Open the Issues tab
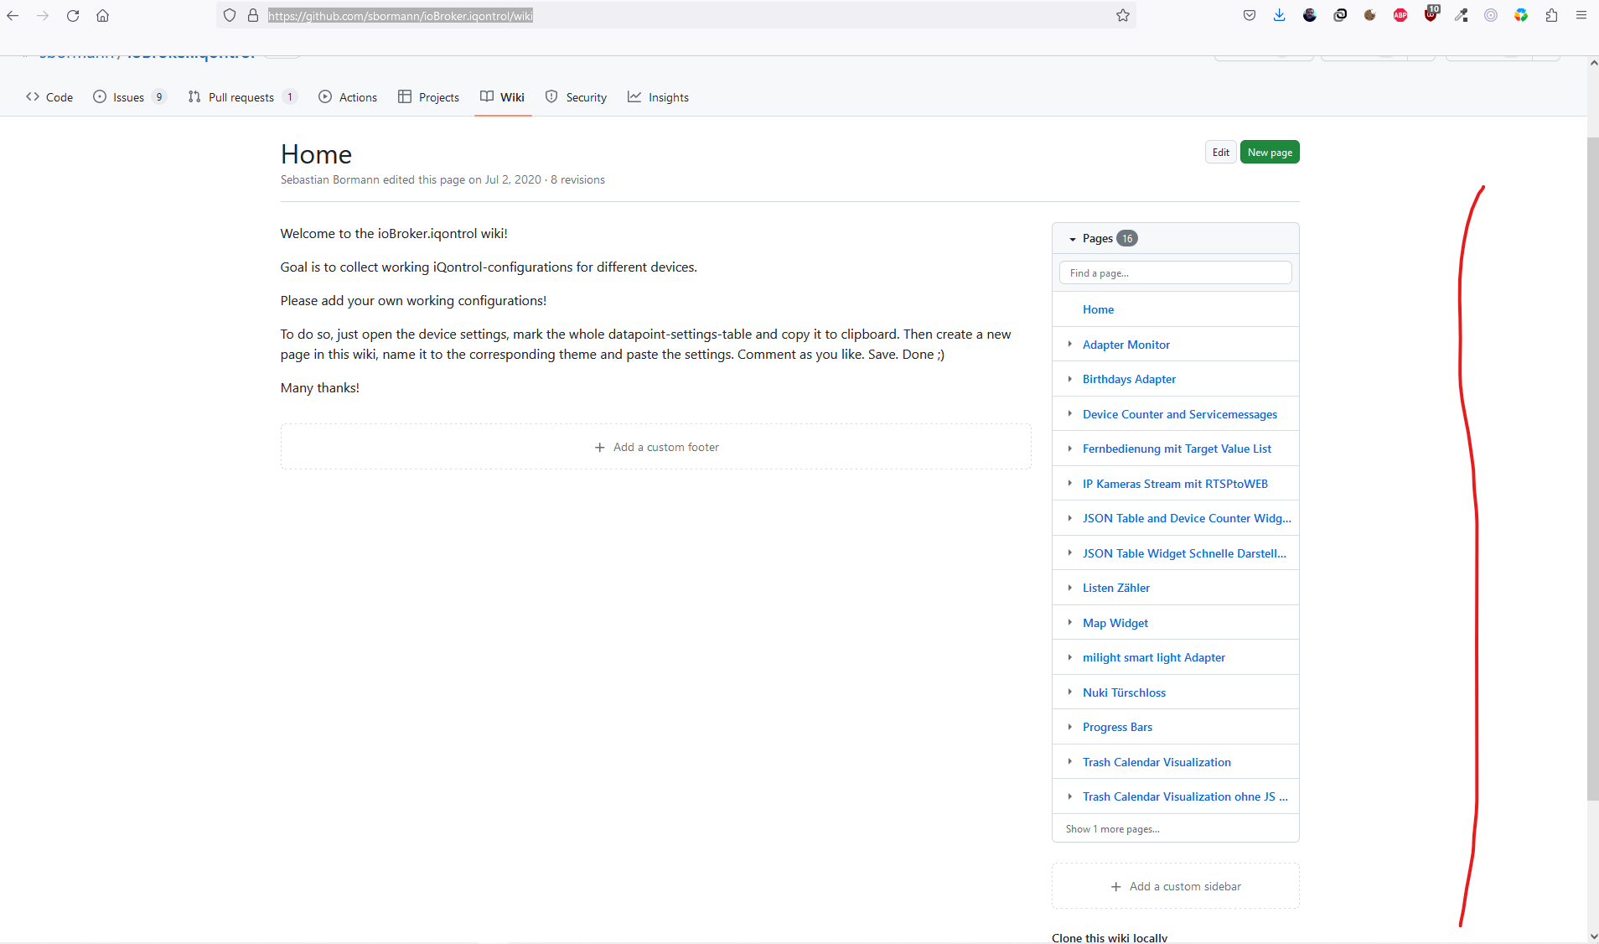 pos(129,97)
